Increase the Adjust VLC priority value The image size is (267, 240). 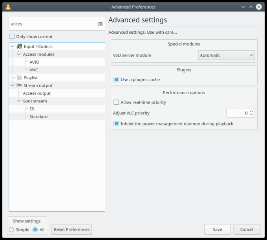click(x=252, y=111)
